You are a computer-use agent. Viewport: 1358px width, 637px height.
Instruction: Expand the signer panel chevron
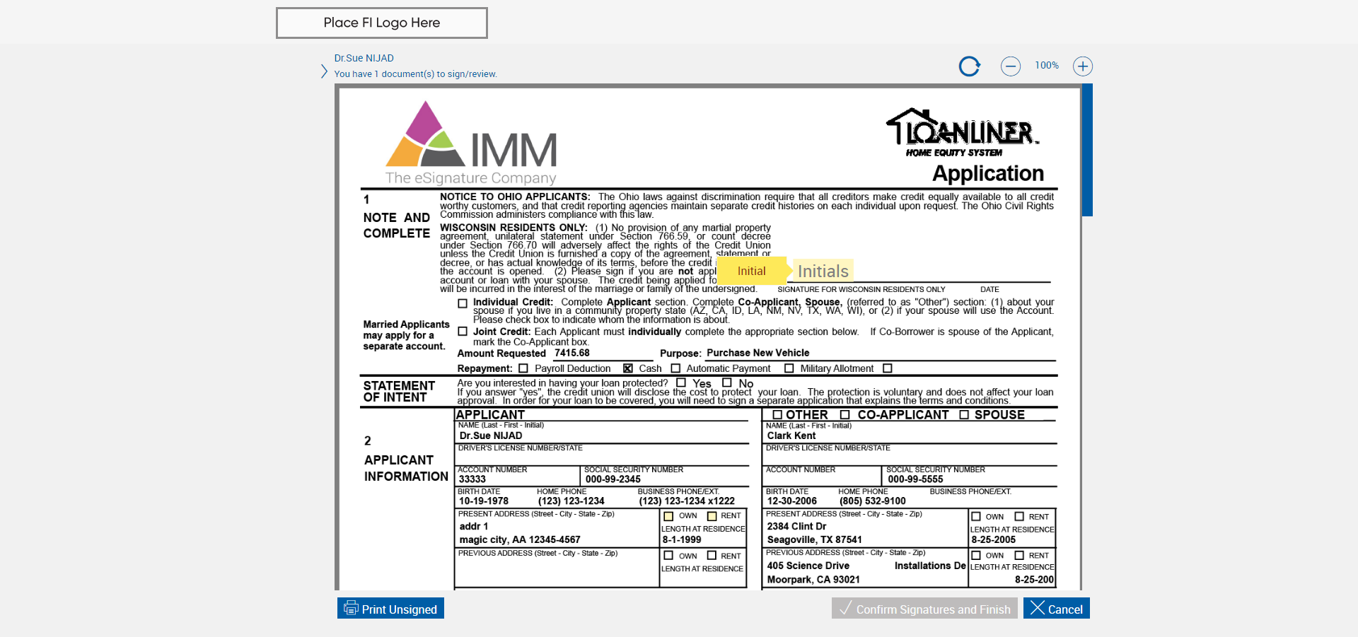coord(324,71)
